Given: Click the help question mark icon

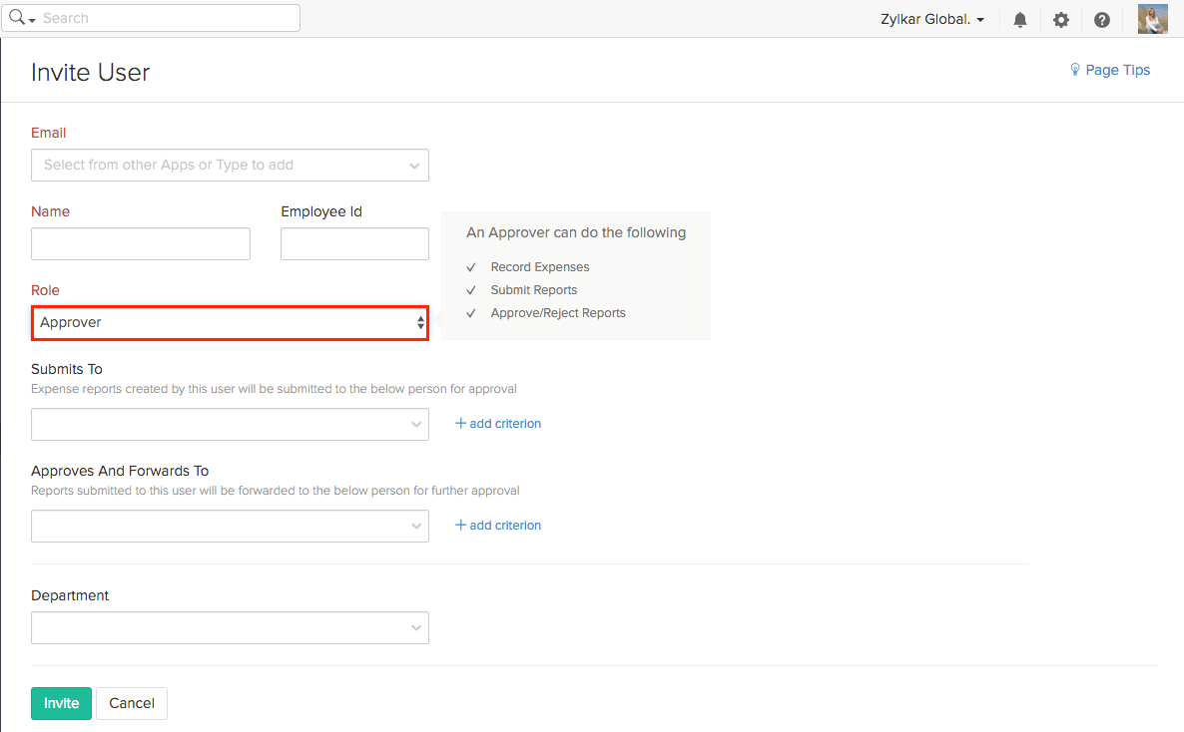Looking at the screenshot, I should tap(1101, 20).
